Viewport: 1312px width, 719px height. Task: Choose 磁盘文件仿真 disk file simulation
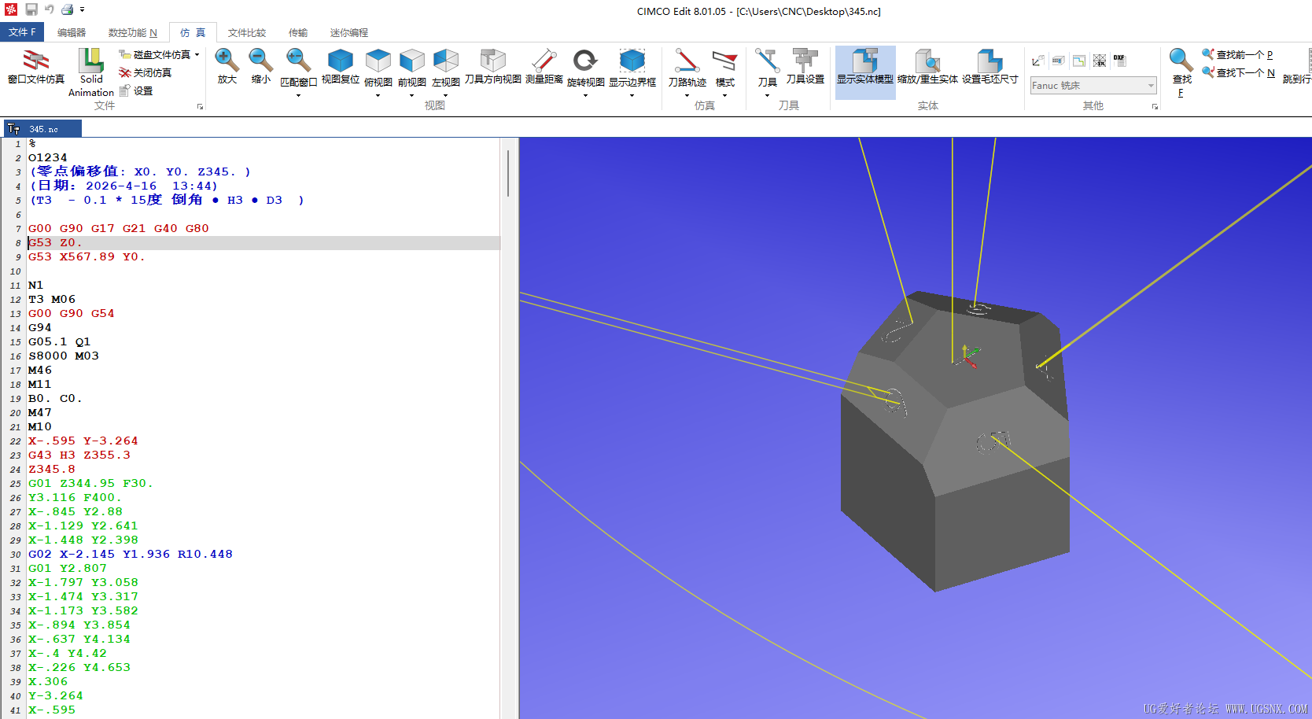155,54
